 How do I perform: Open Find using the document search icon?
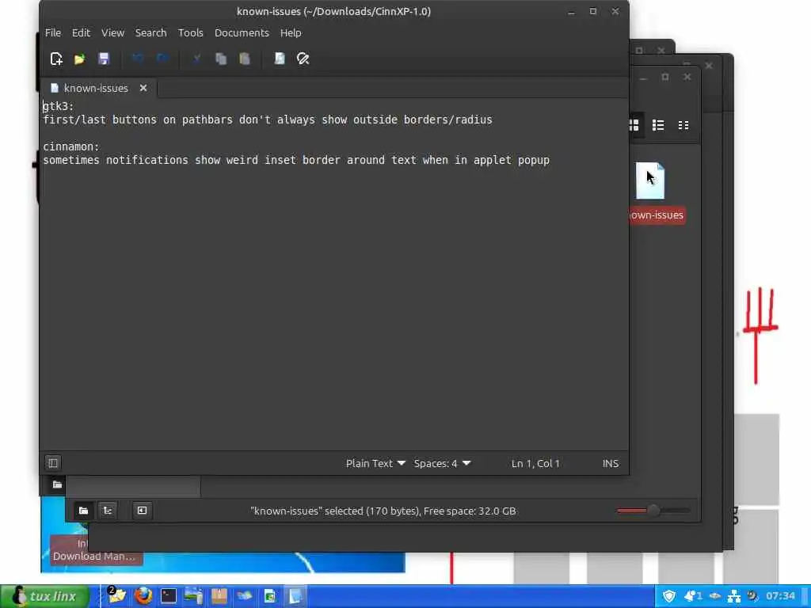click(280, 59)
